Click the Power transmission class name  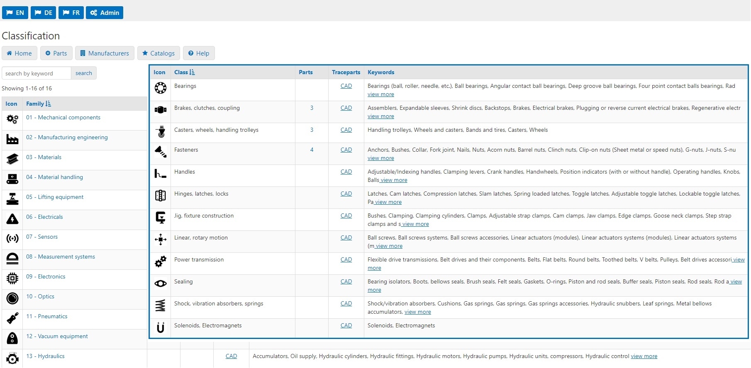click(199, 260)
